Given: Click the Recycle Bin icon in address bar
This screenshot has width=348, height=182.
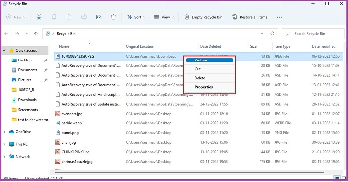Looking at the screenshot, I should pyautogui.click(x=48, y=34).
